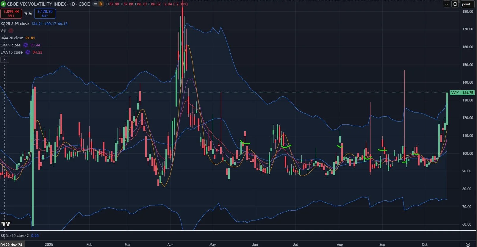Viewport: 477px width, 247px height.
Task: Click the May label on time axis
Action: click(x=212, y=245)
